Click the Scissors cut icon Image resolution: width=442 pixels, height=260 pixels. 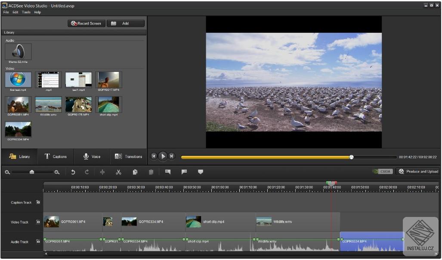(119, 171)
